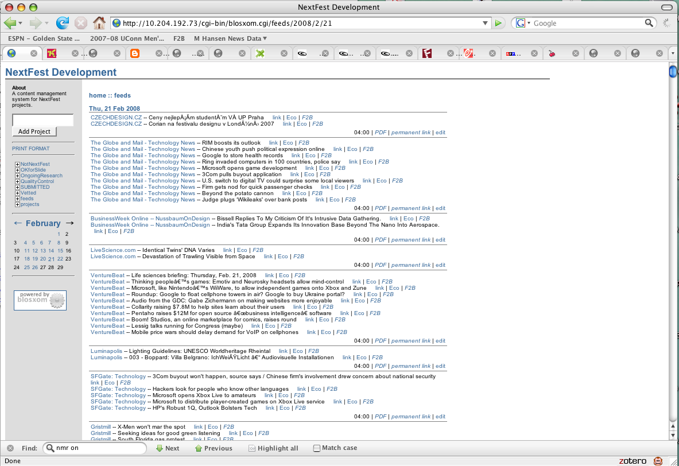
Task: Open the M Hansen News Data dropdown
Action: (230, 38)
